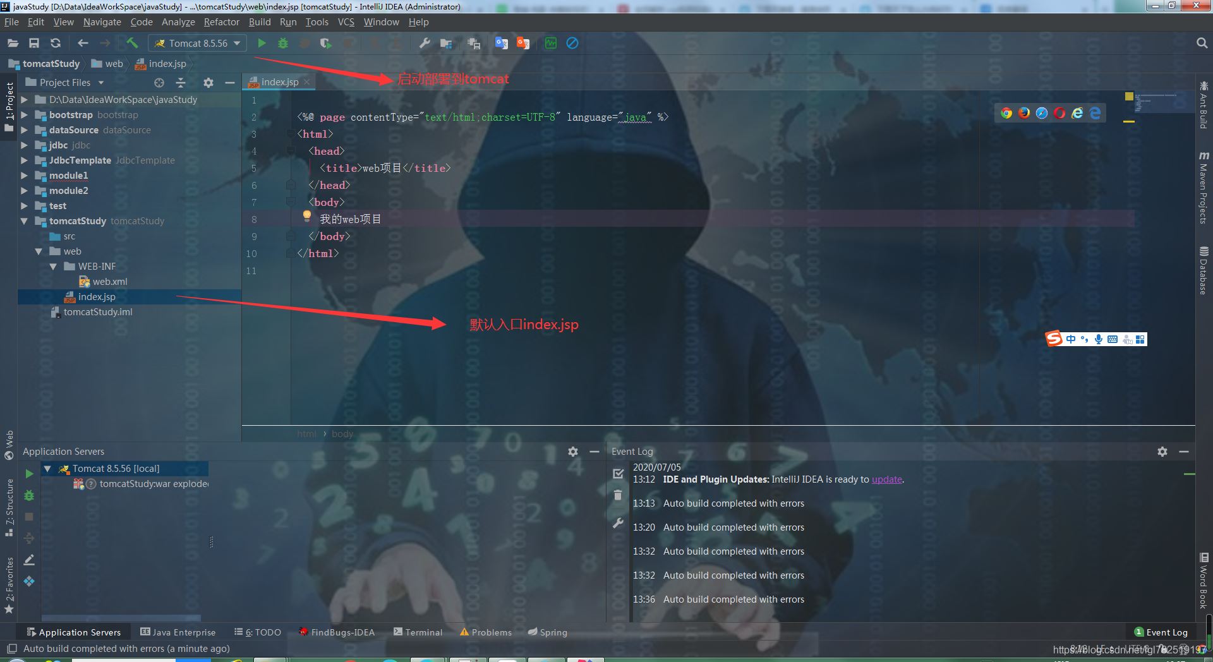Open Project Structure from the toolbar

click(x=446, y=43)
